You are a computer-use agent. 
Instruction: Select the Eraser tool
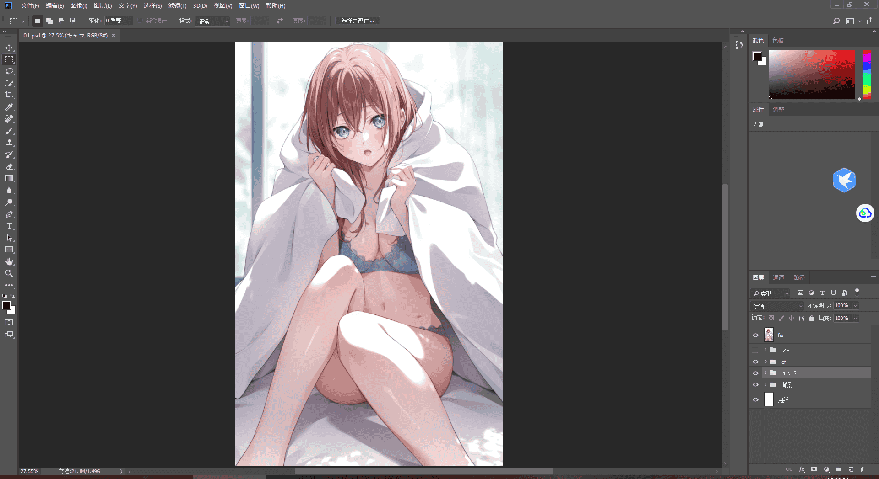9,166
